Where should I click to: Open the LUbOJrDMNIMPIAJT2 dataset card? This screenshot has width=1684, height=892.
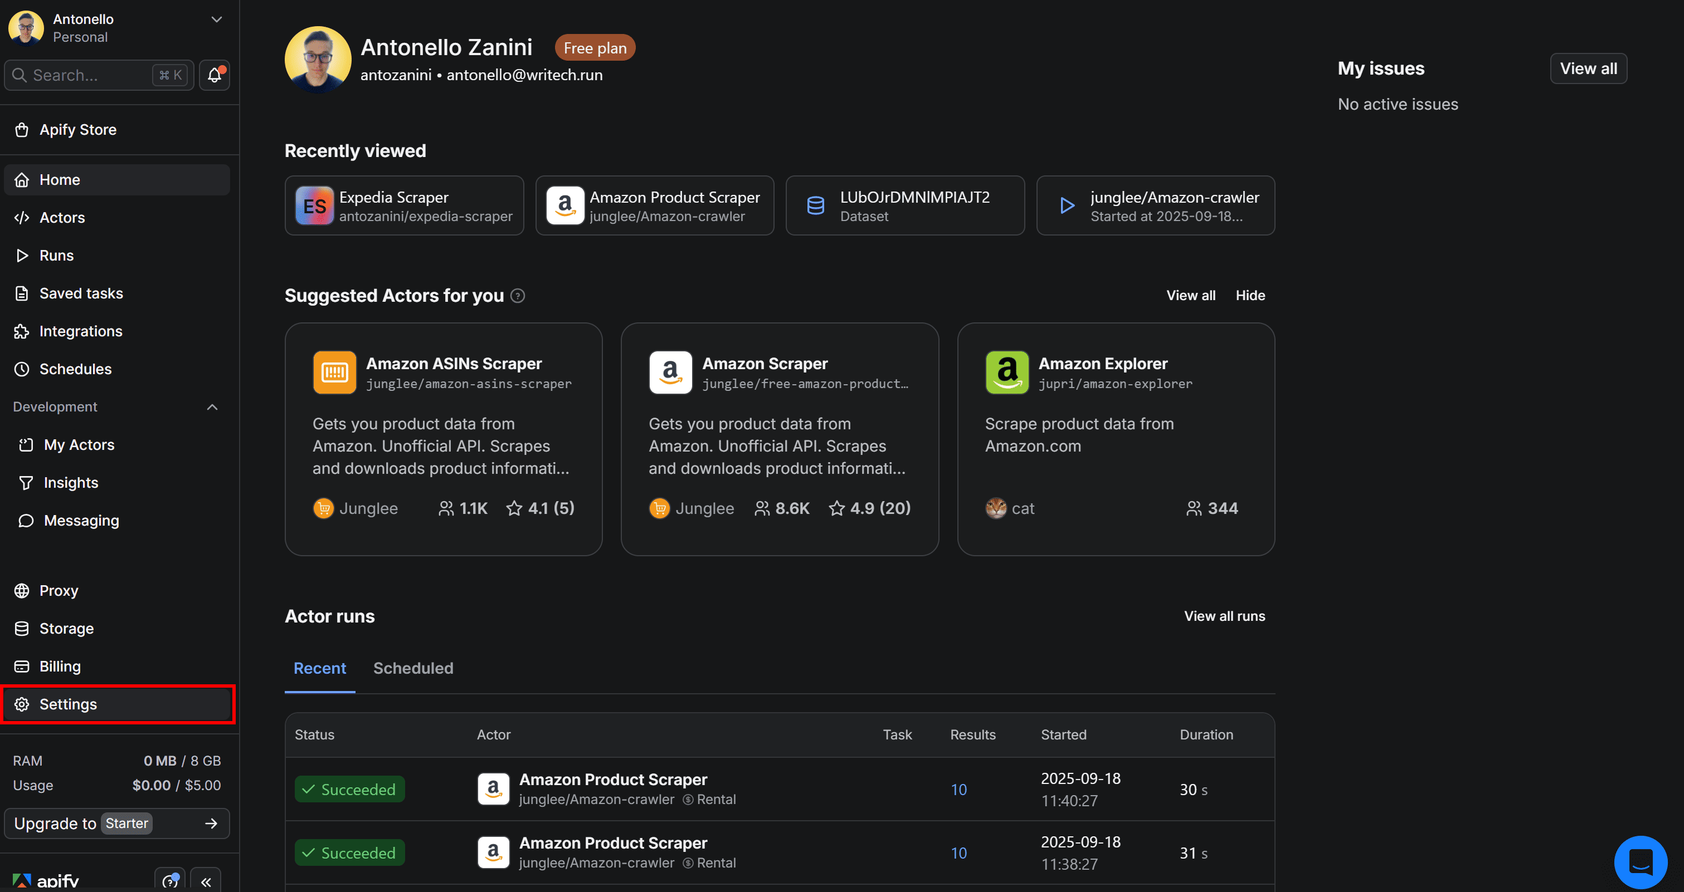905,205
